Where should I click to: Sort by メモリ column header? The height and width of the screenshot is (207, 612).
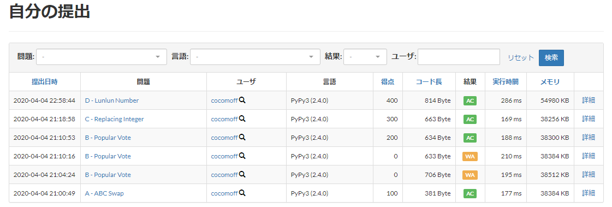coord(550,81)
